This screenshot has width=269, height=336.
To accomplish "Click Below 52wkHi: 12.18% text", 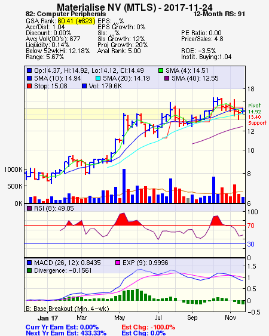I will [x=57, y=51].
